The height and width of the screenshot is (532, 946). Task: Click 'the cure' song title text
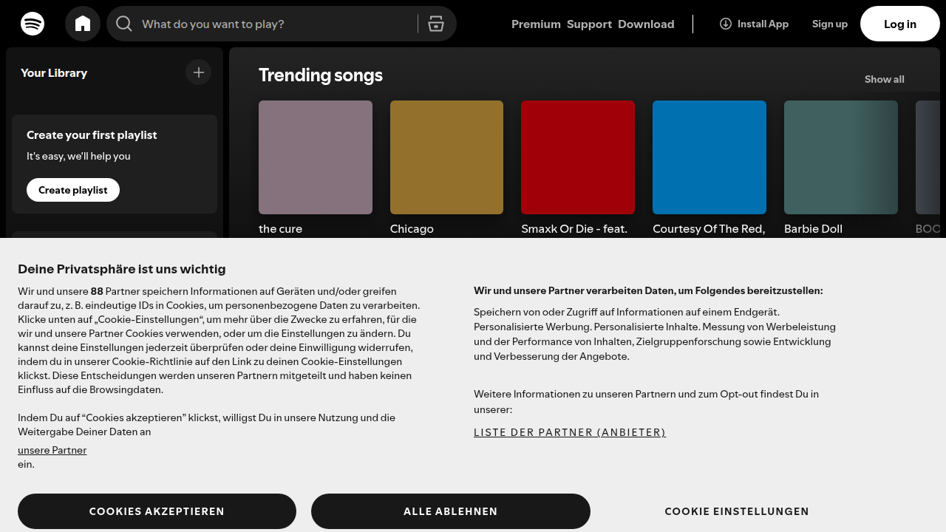coord(280,229)
